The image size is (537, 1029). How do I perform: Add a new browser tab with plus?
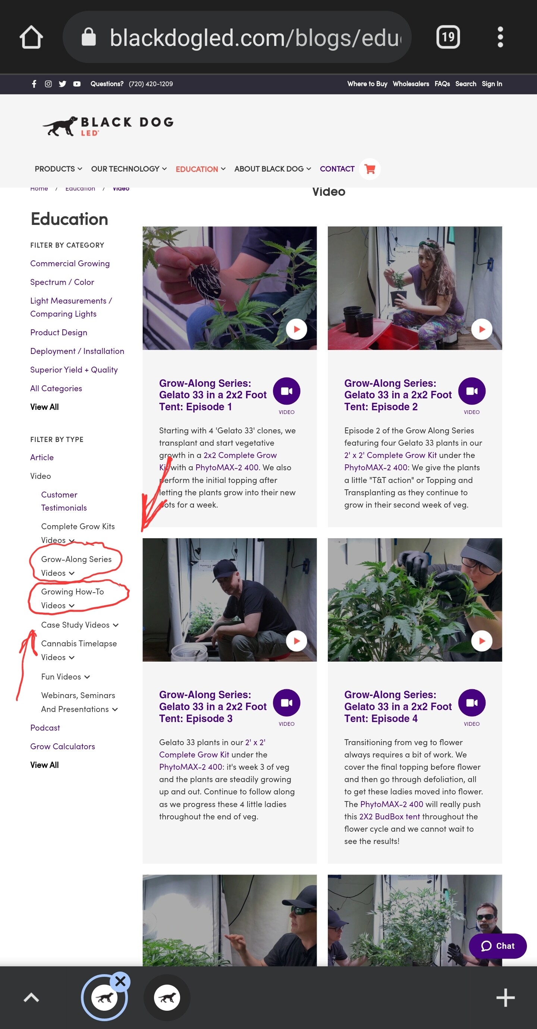[x=505, y=997]
